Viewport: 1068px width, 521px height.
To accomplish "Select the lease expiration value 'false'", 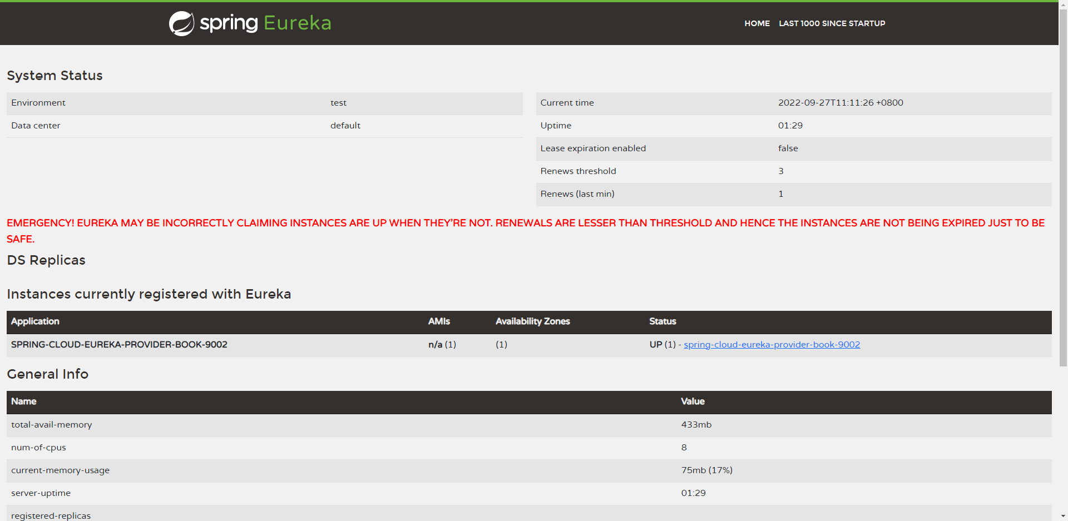I will (788, 148).
